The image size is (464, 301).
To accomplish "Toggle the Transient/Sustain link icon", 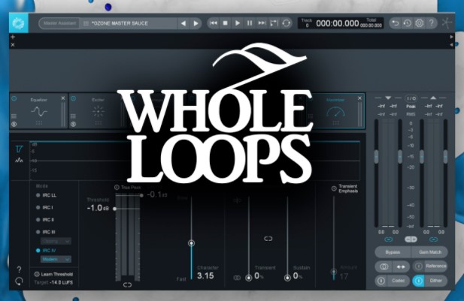I will point(268,239).
